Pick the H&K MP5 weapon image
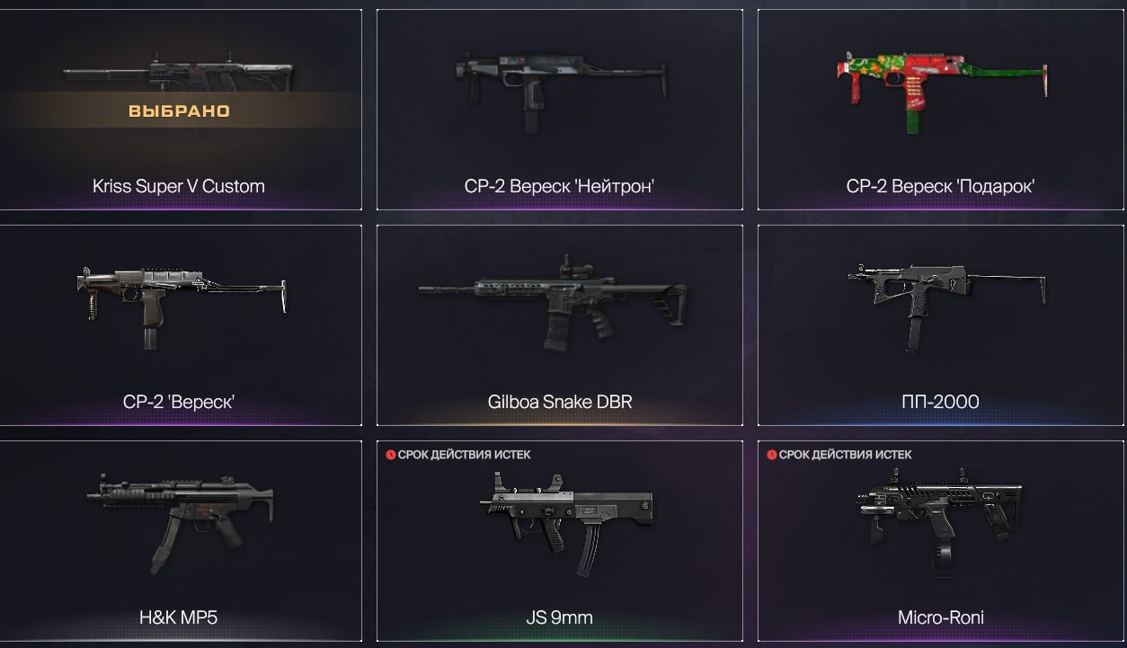The height and width of the screenshot is (648, 1127). tap(181, 521)
